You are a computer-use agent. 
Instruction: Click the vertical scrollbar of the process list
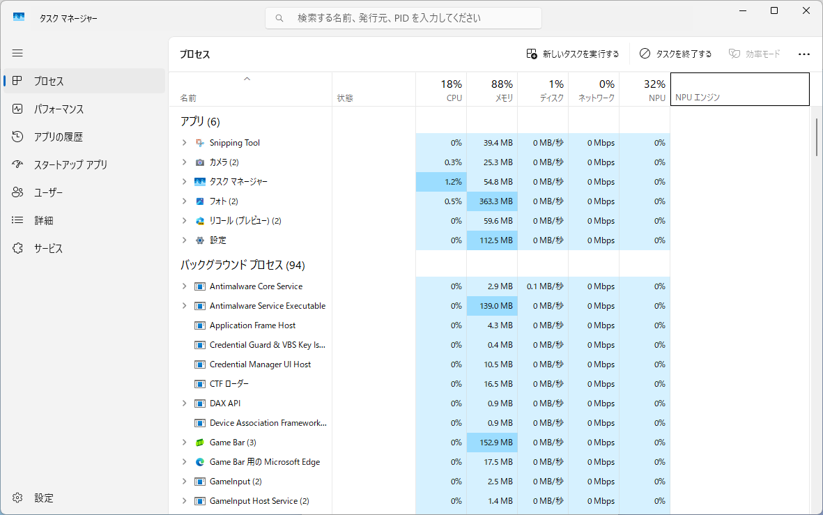pyautogui.click(x=816, y=137)
